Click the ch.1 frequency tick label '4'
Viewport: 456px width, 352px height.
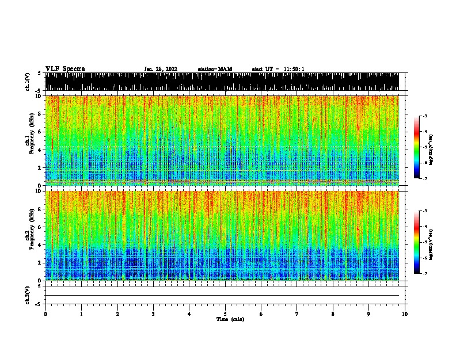pyautogui.click(x=40, y=150)
